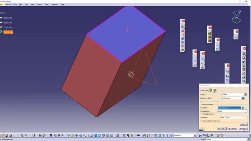The image size is (251, 141).
Task: Select the Pan view tool
Action: pyautogui.click(x=77, y=136)
